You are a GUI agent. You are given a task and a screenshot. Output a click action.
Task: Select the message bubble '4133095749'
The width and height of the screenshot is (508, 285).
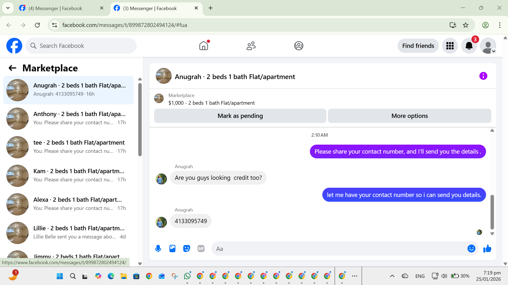tap(191, 221)
